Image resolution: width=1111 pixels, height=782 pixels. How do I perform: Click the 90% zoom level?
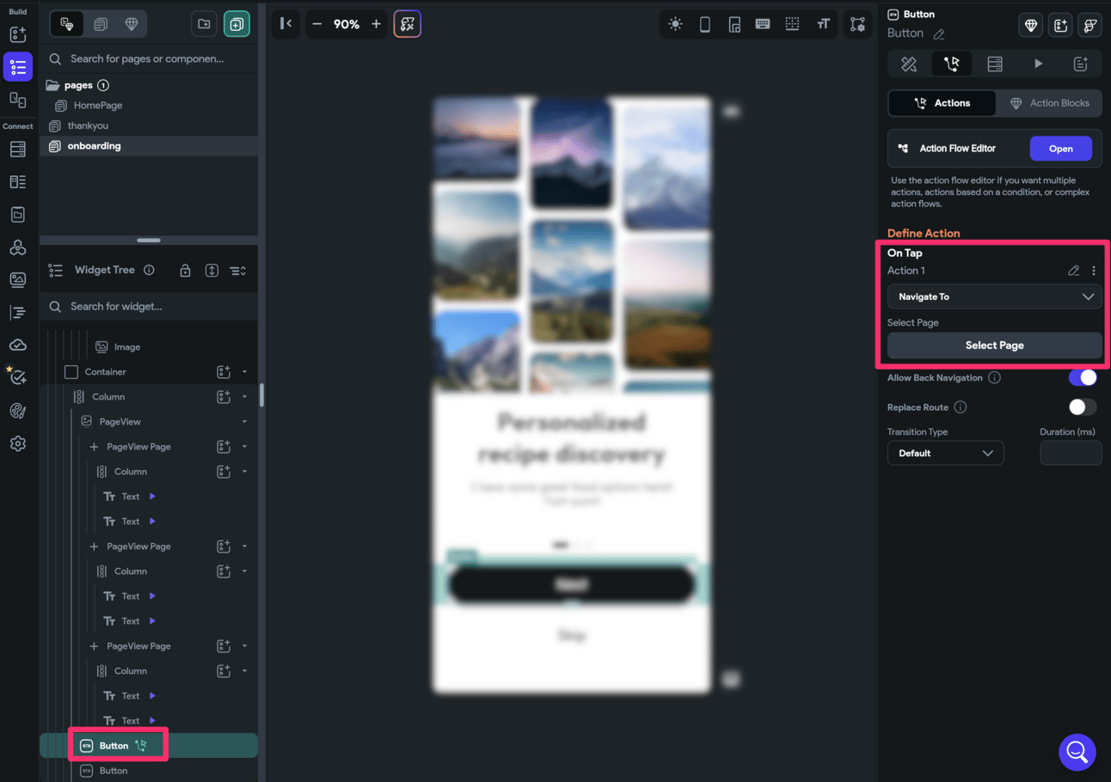347,25
